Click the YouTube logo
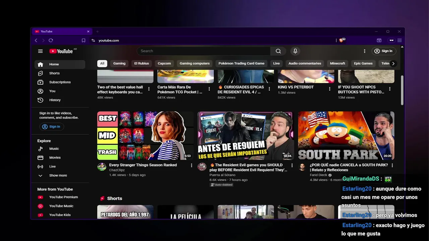This screenshot has height=241, width=429. pyautogui.click(x=61, y=51)
